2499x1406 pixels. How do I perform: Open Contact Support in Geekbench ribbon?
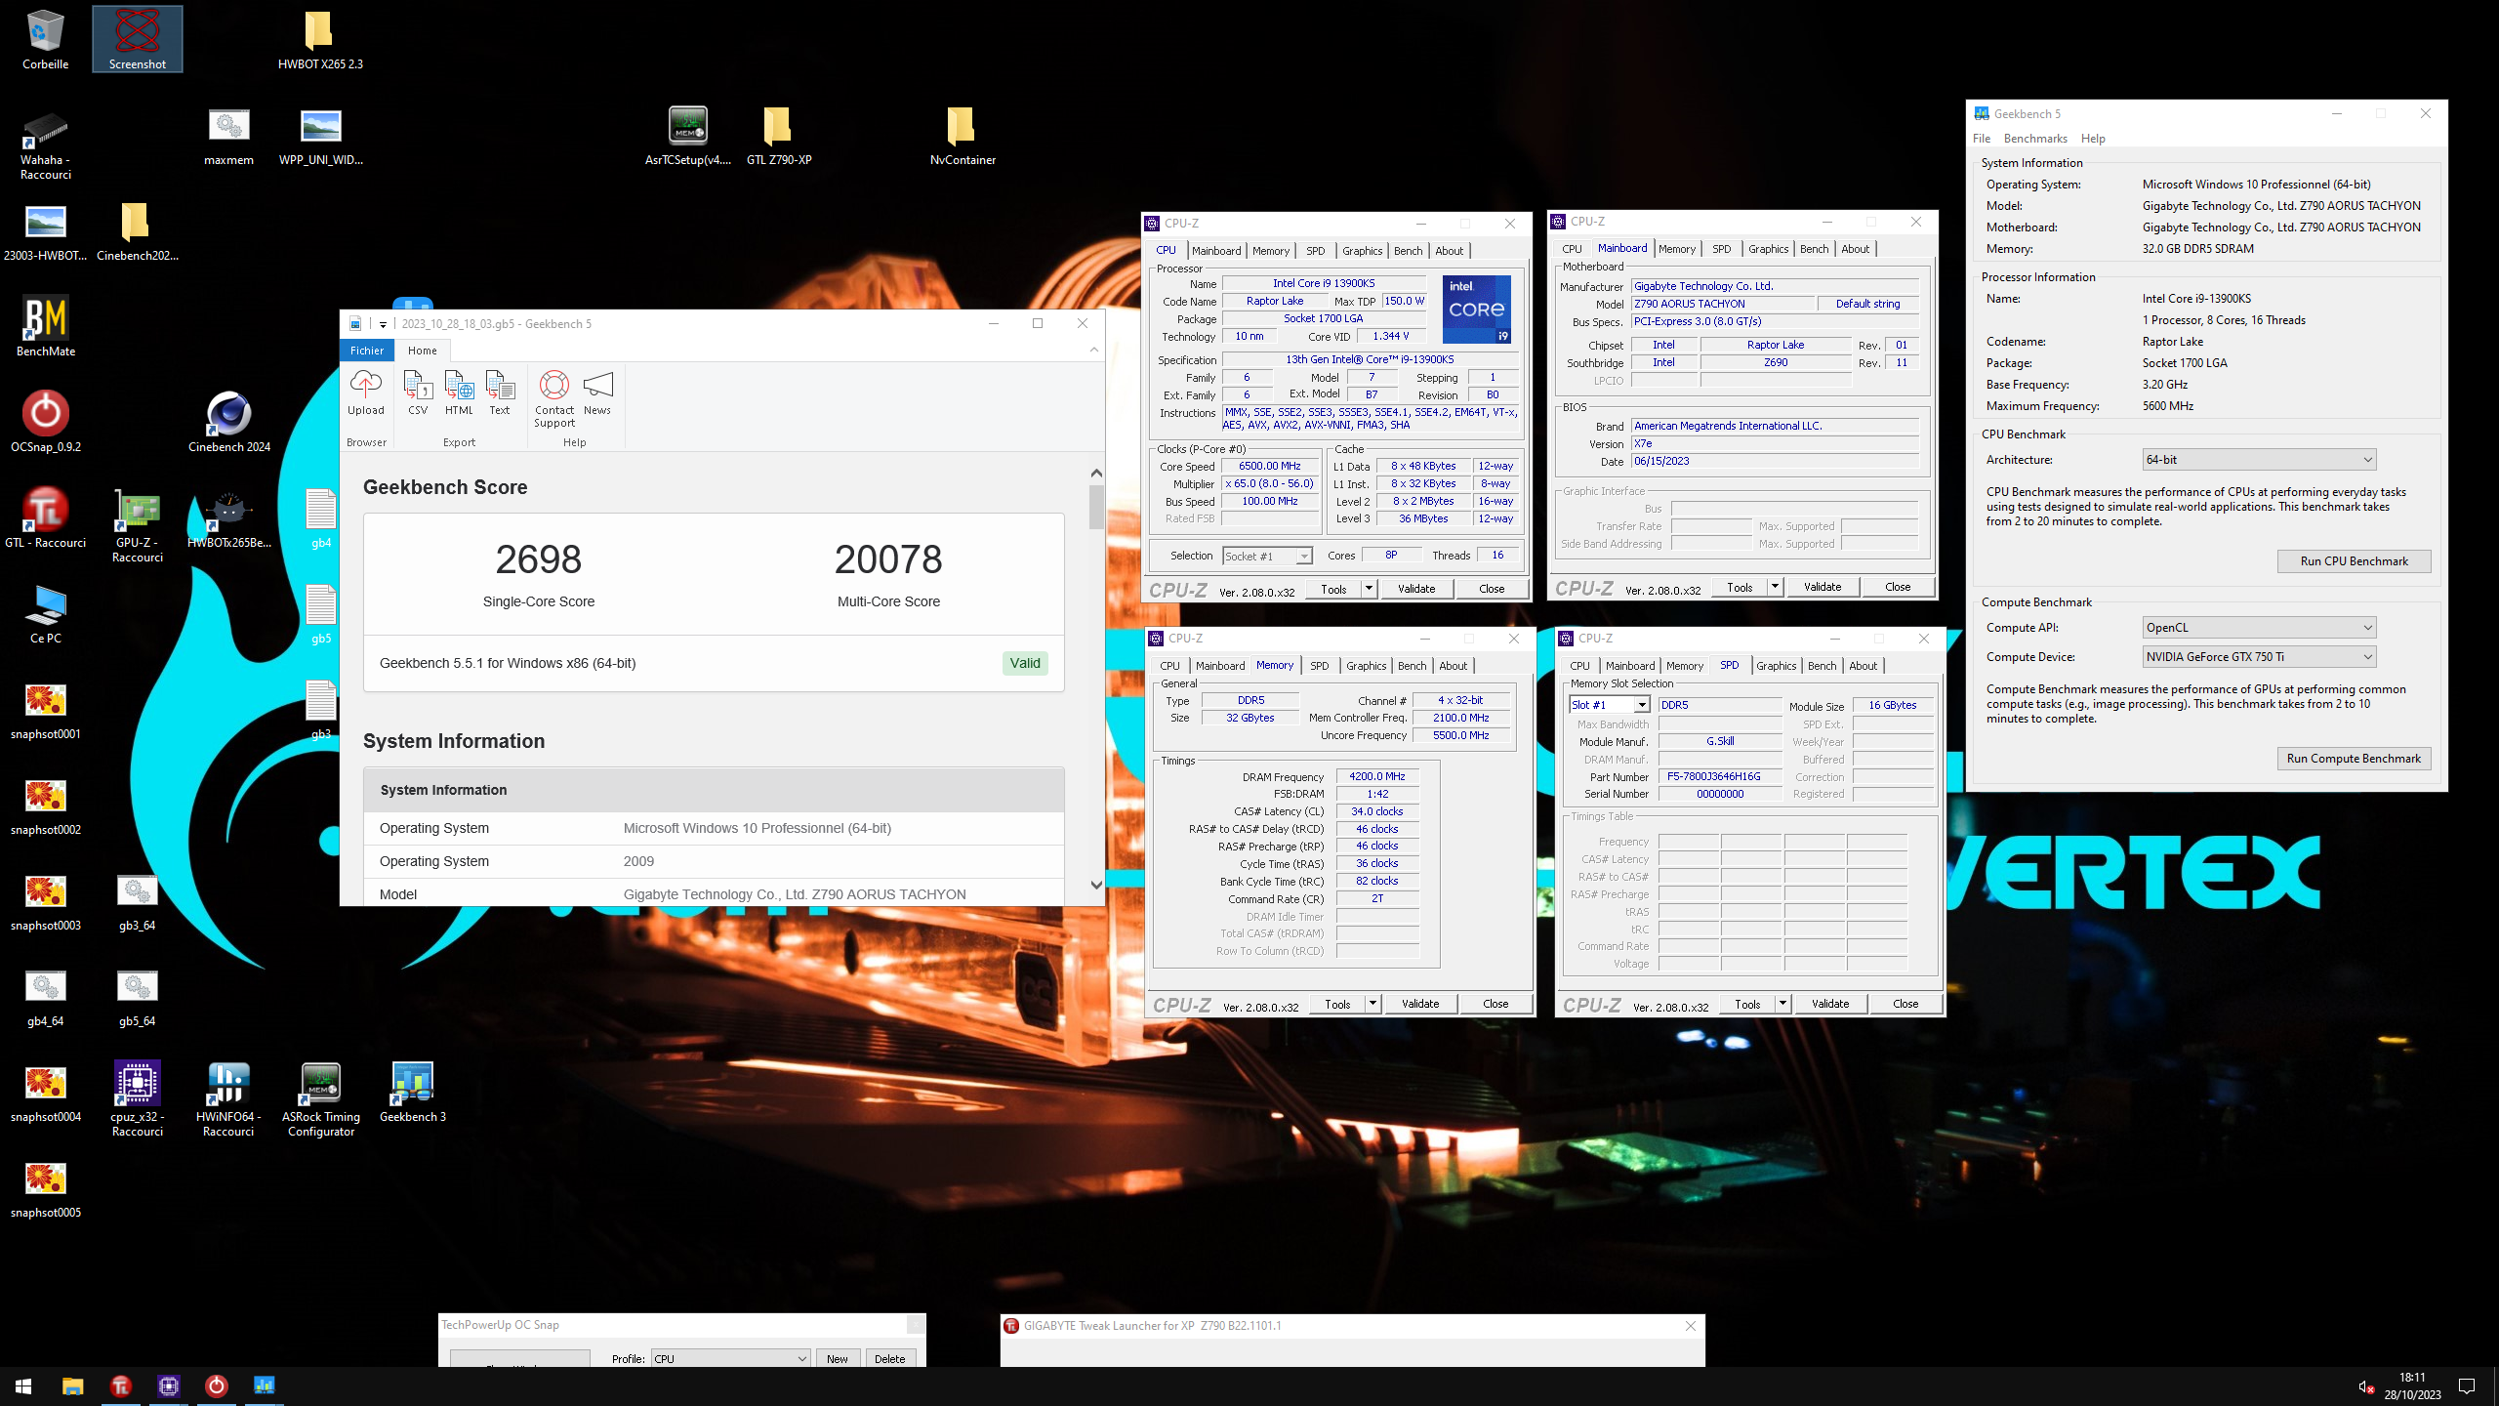coord(554,398)
